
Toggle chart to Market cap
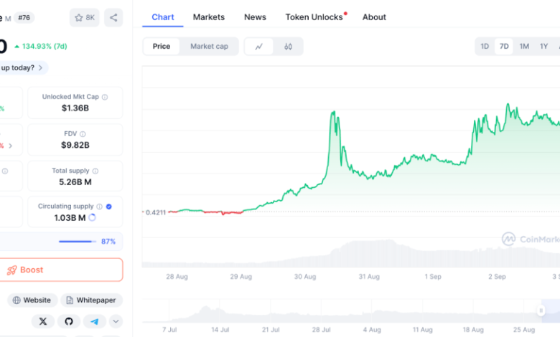pyautogui.click(x=209, y=47)
